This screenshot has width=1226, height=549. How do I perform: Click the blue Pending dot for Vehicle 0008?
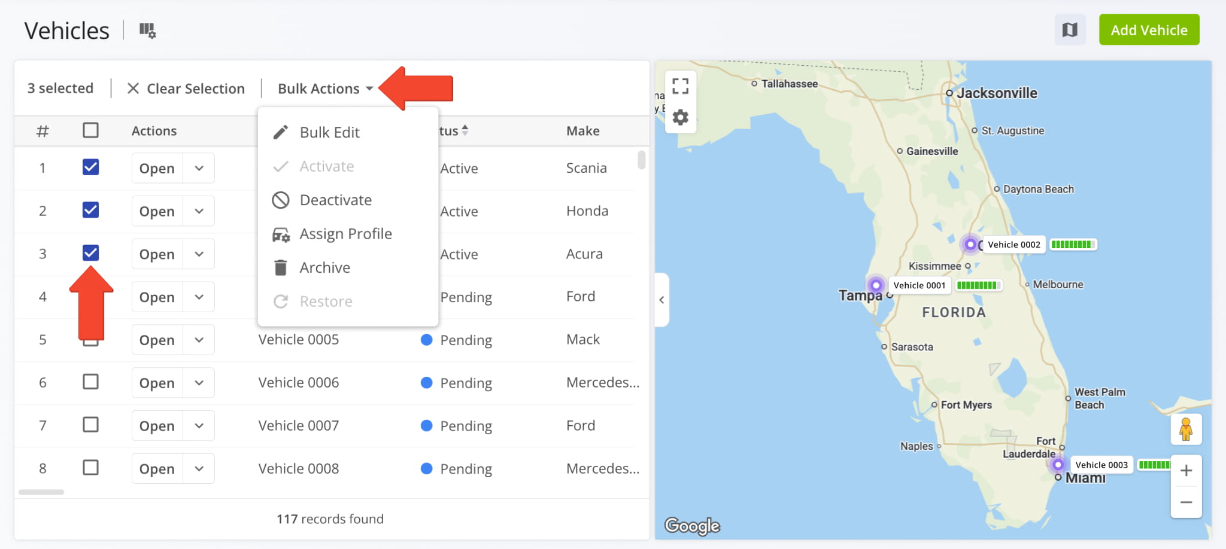pyautogui.click(x=427, y=469)
